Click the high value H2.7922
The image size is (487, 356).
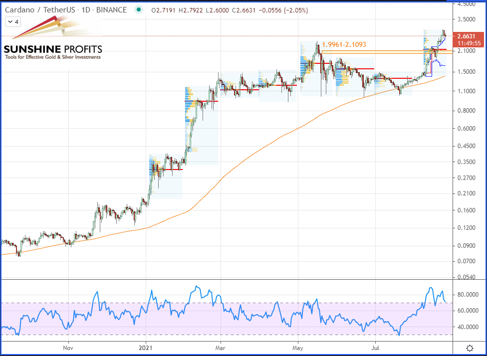(x=190, y=10)
